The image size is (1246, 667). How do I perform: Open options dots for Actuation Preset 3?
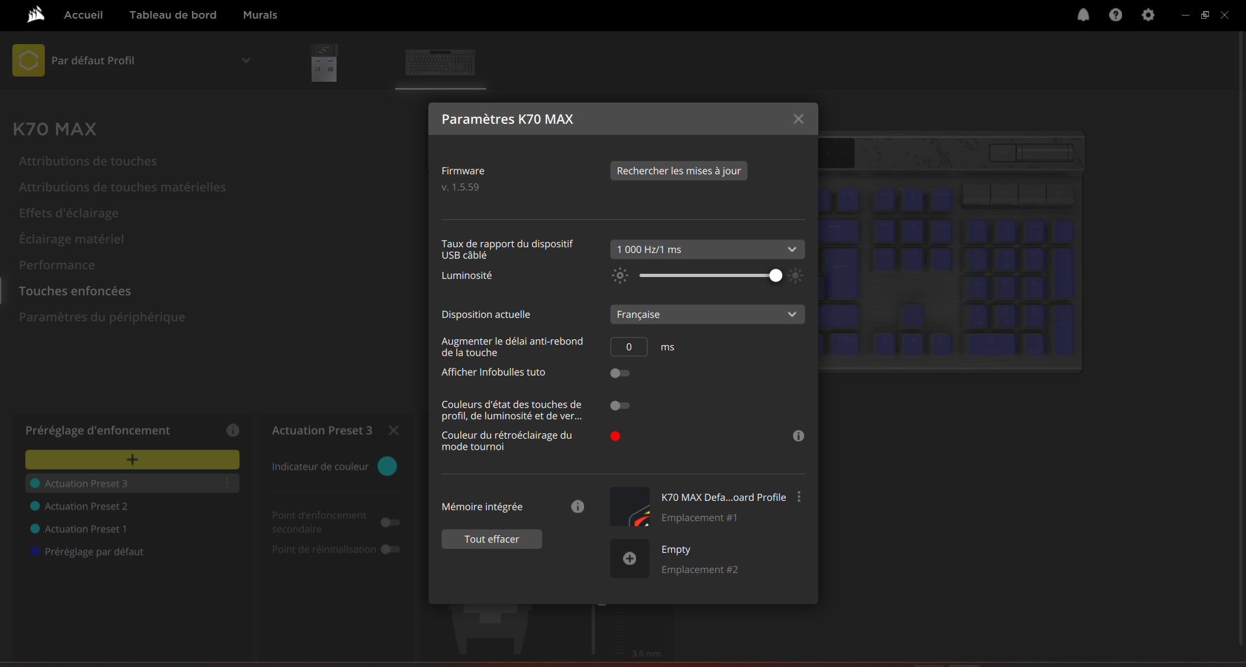[227, 483]
